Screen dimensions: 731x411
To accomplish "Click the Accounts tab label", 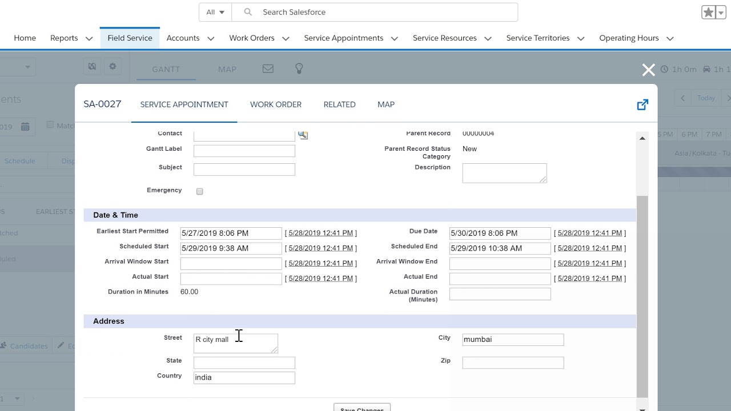I will point(183,38).
